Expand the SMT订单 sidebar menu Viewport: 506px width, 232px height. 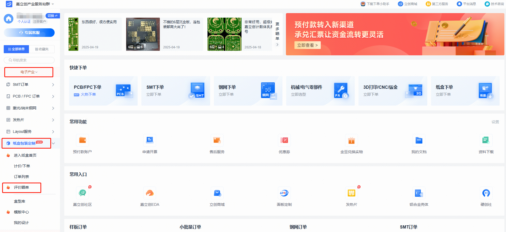(30, 84)
